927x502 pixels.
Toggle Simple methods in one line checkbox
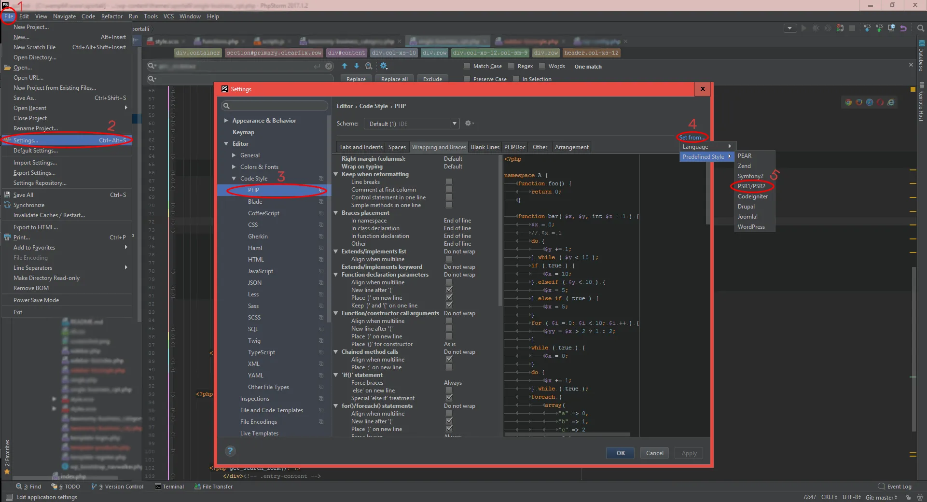point(449,205)
